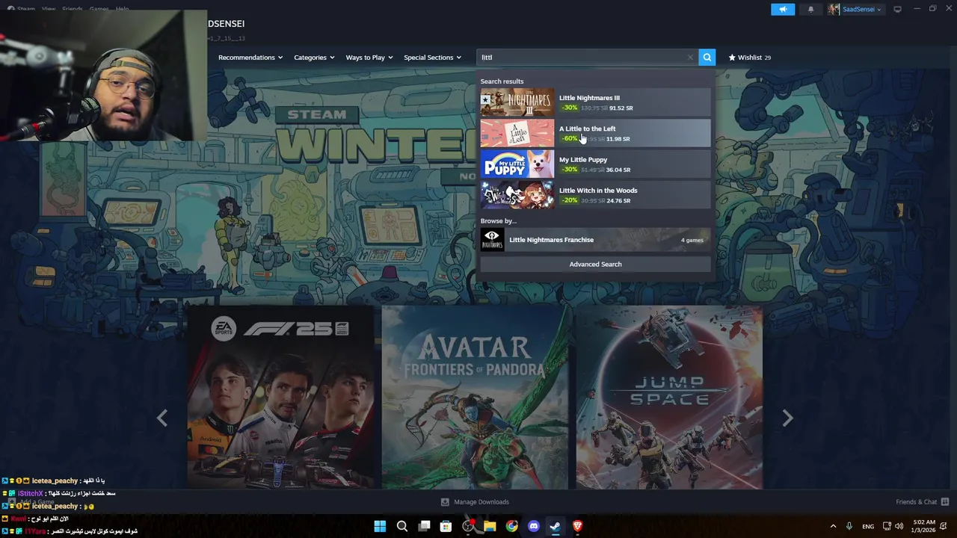Open the 5:02 AM clock and date
957x538 pixels.
924,526
